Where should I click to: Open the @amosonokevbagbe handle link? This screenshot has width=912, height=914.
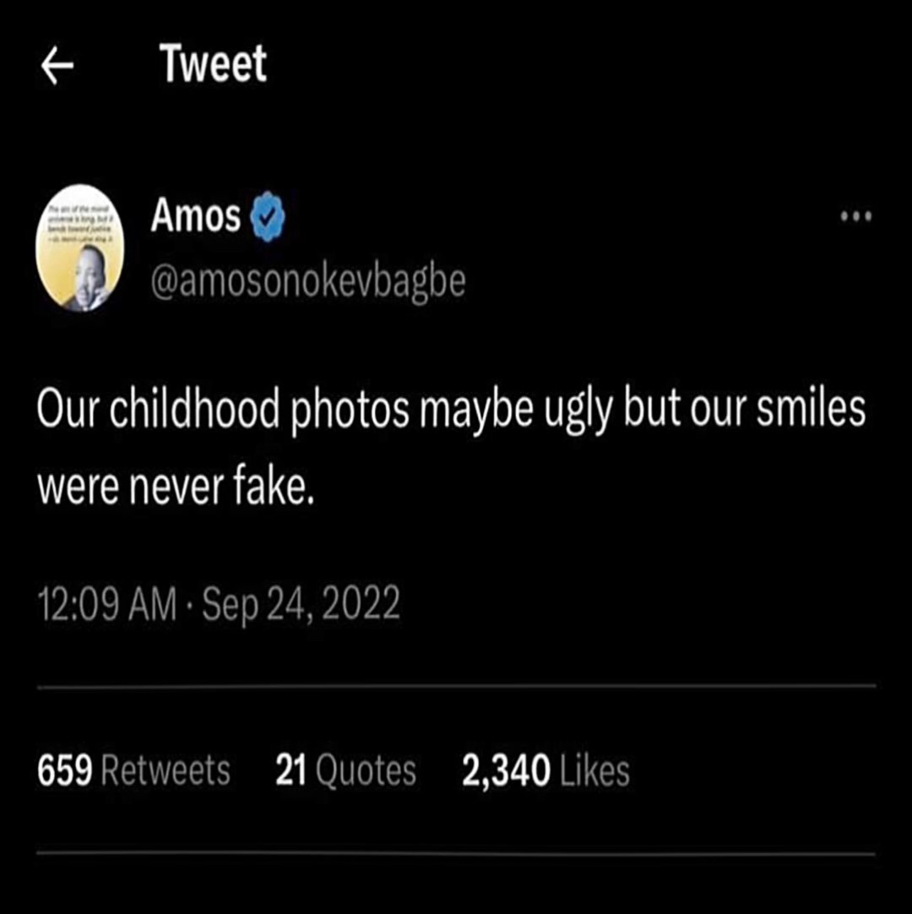pos(307,283)
